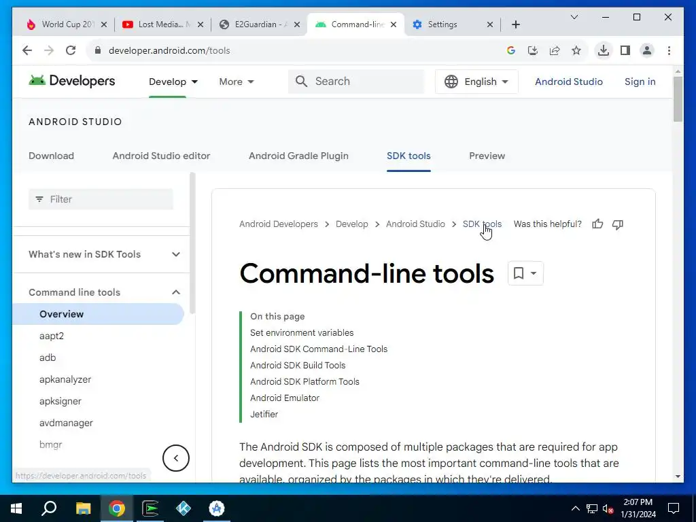Toggle the Chrome side panel icon
The width and height of the screenshot is (696, 522).
pyautogui.click(x=625, y=50)
